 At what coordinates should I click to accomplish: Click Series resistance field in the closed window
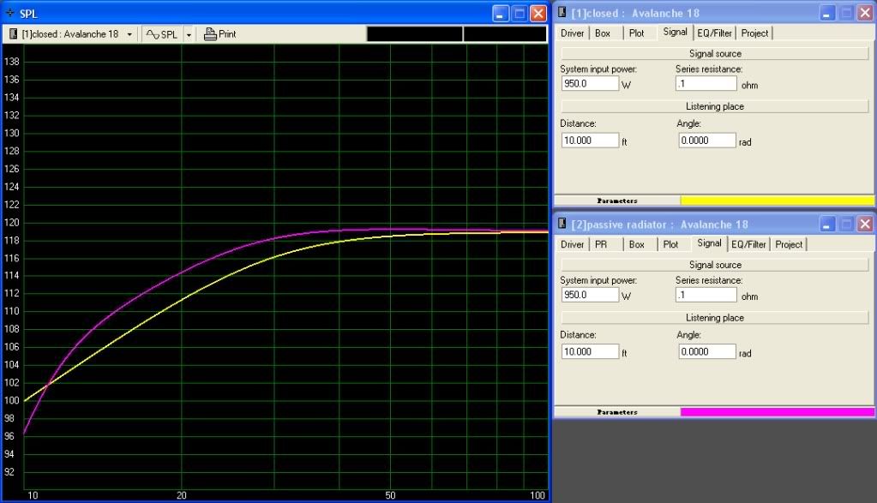pyautogui.click(x=706, y=83)
